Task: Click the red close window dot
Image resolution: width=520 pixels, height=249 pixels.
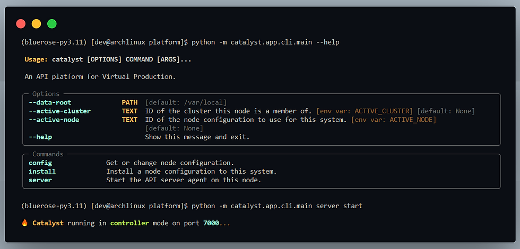Action: pyautogui.click(x=21, y=24)
